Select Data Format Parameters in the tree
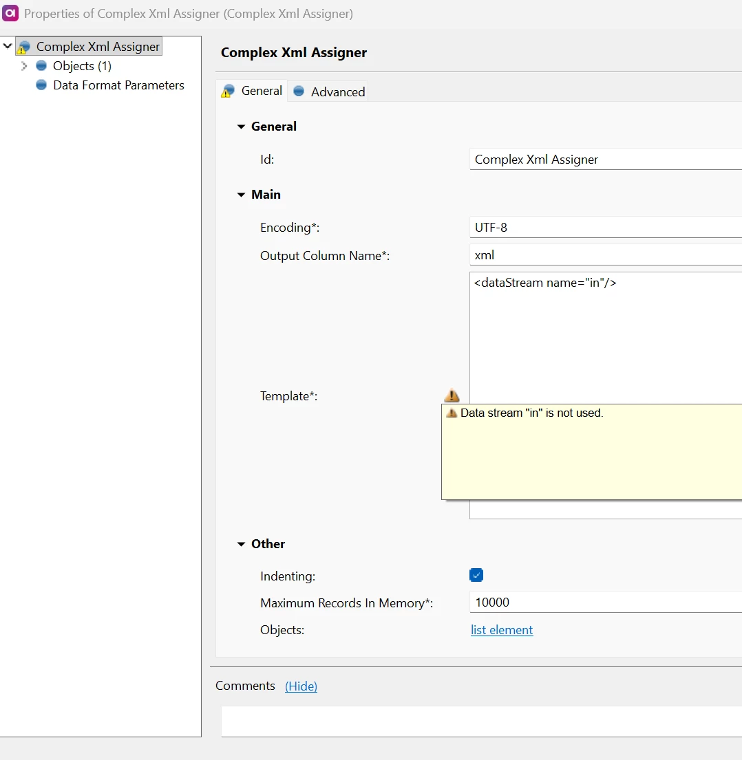Viewport: 742px width, 760px height. click(119, 85)
